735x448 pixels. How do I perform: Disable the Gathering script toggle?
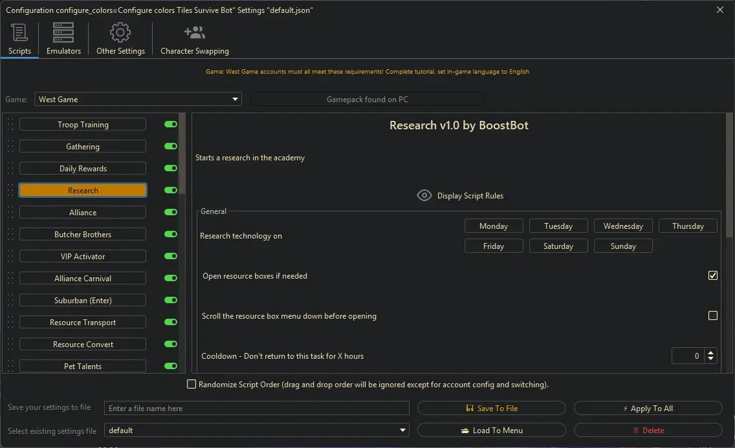[x=171, y=147]
